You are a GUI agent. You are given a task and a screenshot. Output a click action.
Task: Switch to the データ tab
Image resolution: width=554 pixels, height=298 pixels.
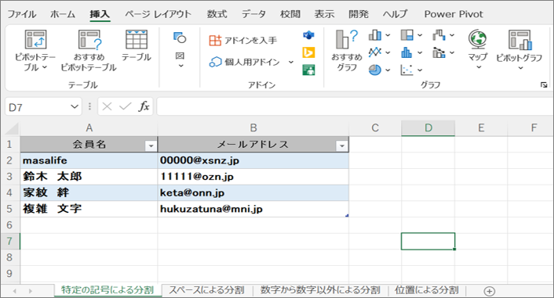pyautogui.click(x=253, y=14)
